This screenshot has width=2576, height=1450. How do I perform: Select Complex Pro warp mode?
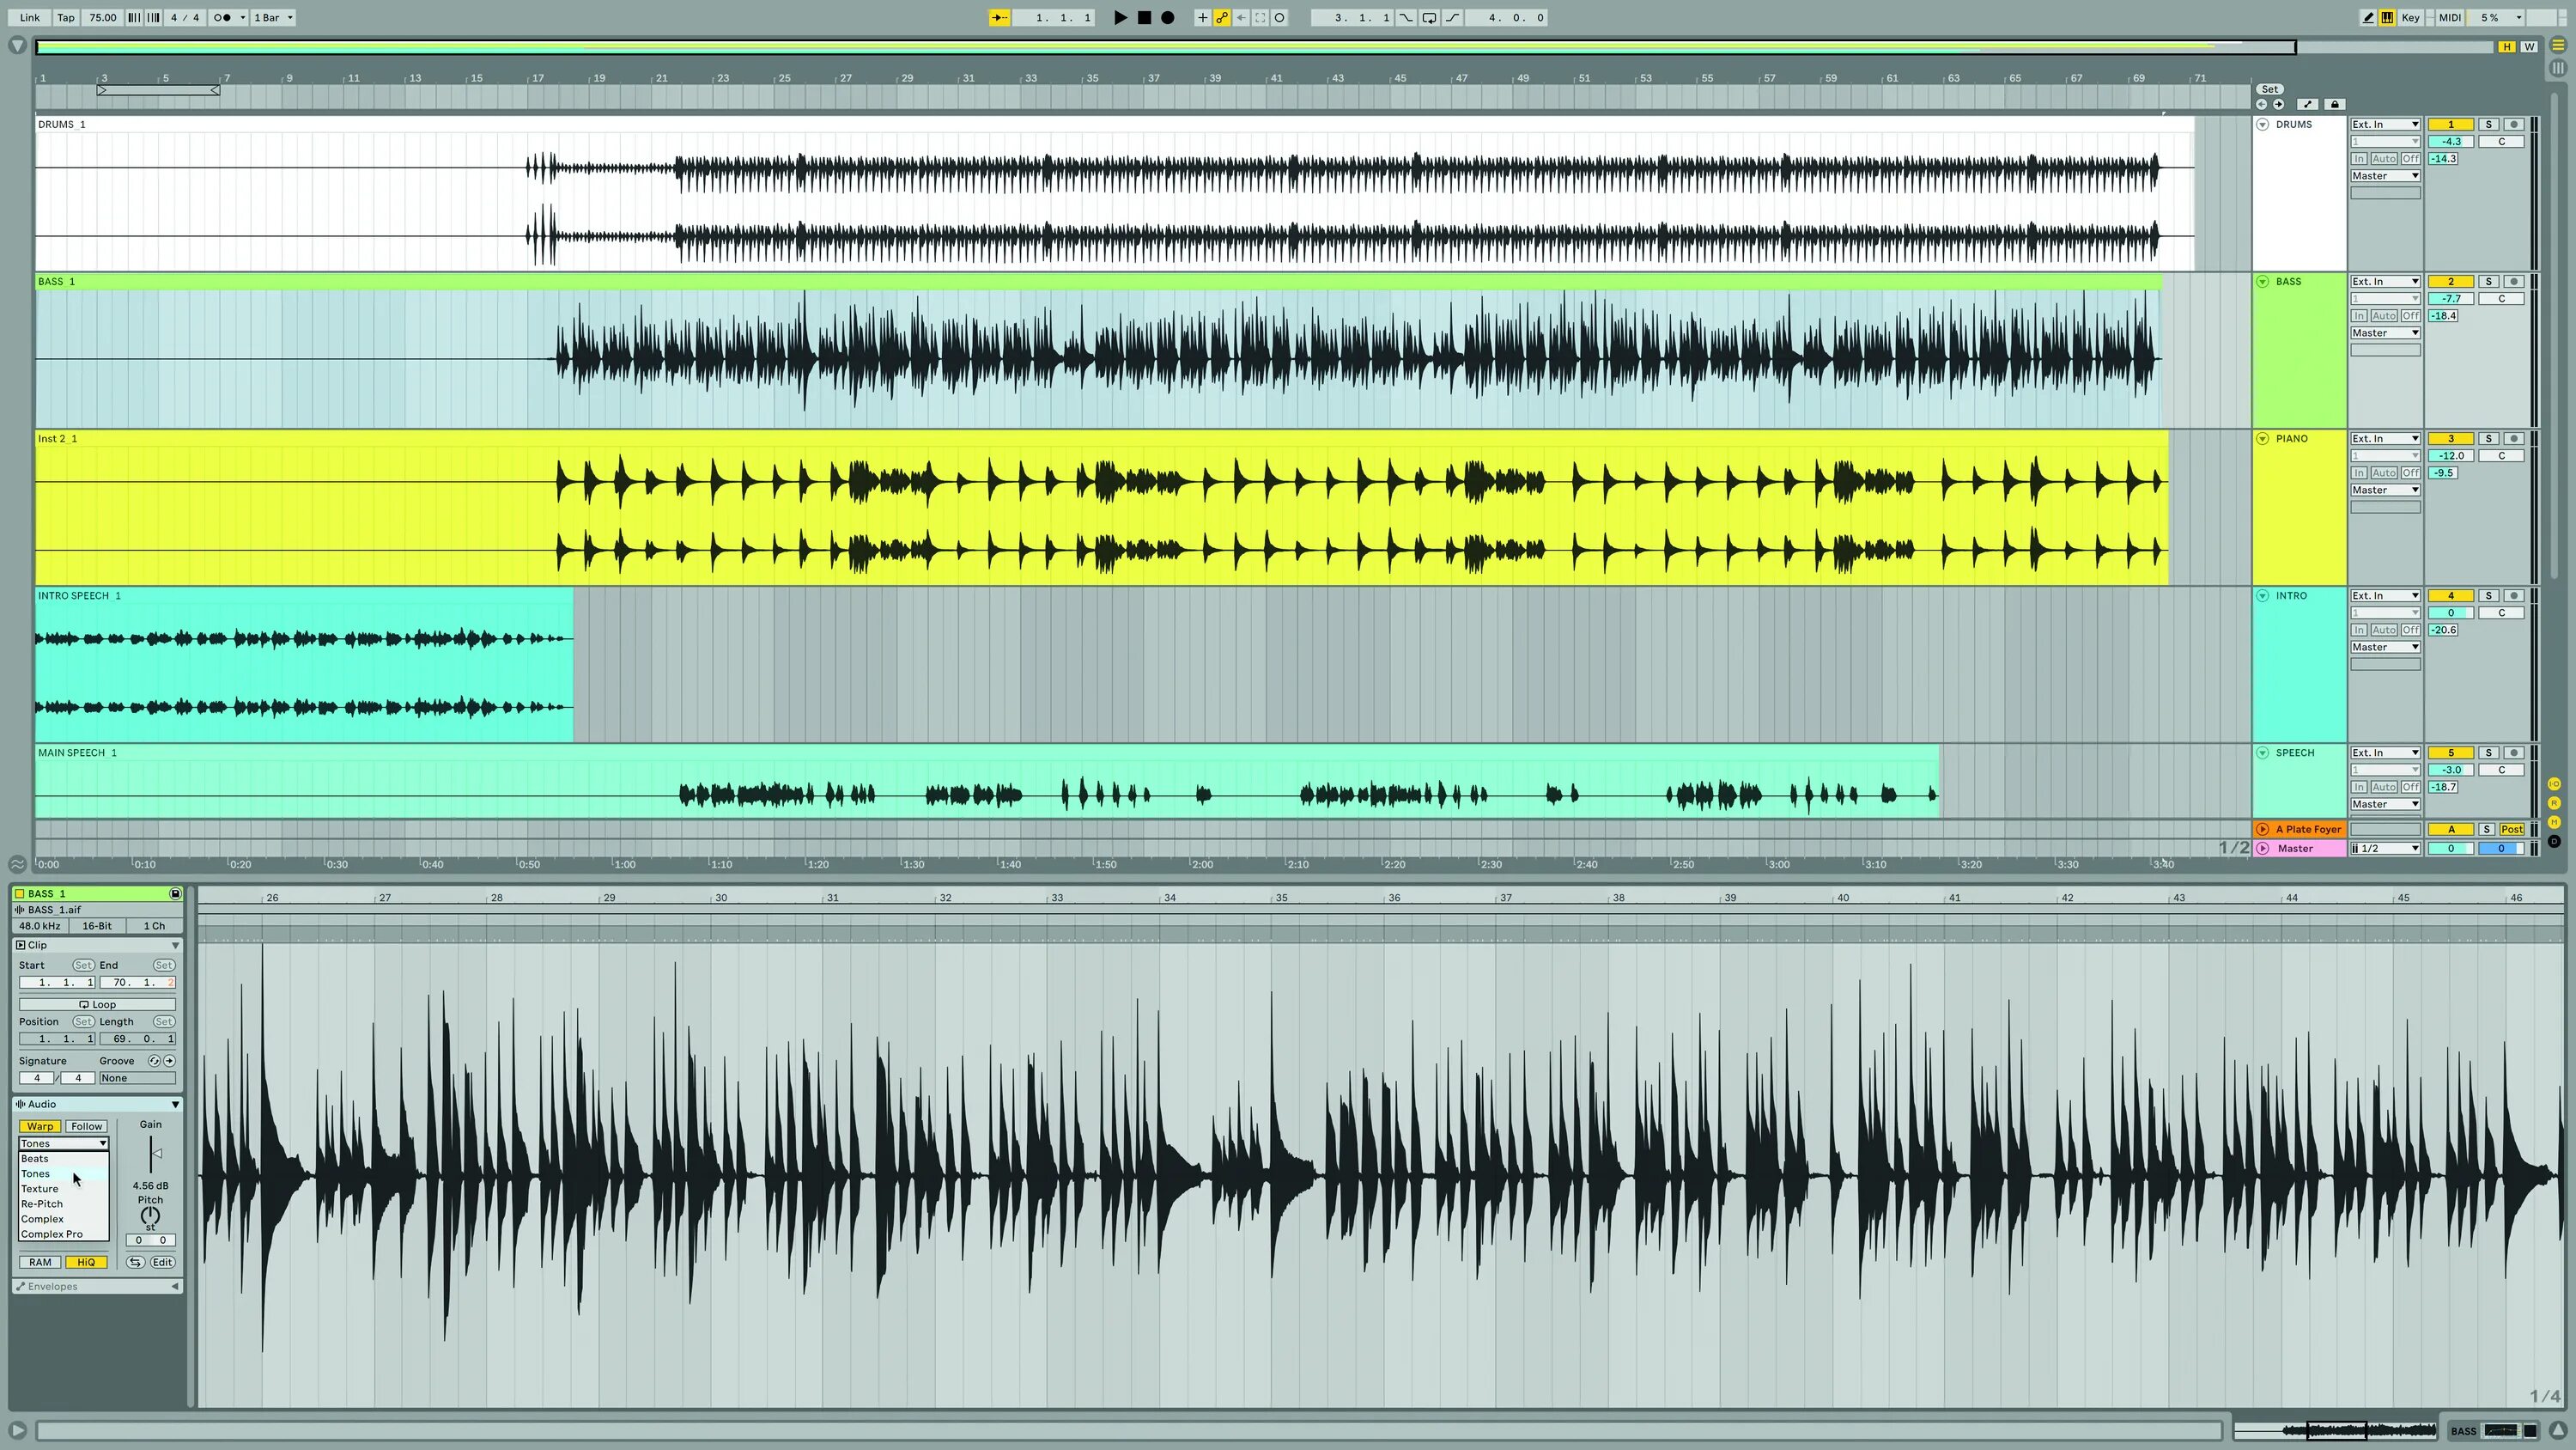pos(52,1234)
